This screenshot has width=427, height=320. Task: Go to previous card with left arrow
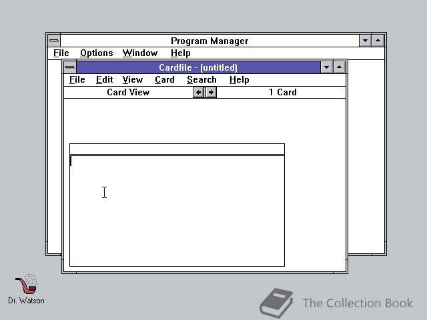(199, 93)
